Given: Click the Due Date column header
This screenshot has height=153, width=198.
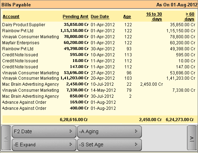Looking at the screenshot, I should [x=100, y=17].
